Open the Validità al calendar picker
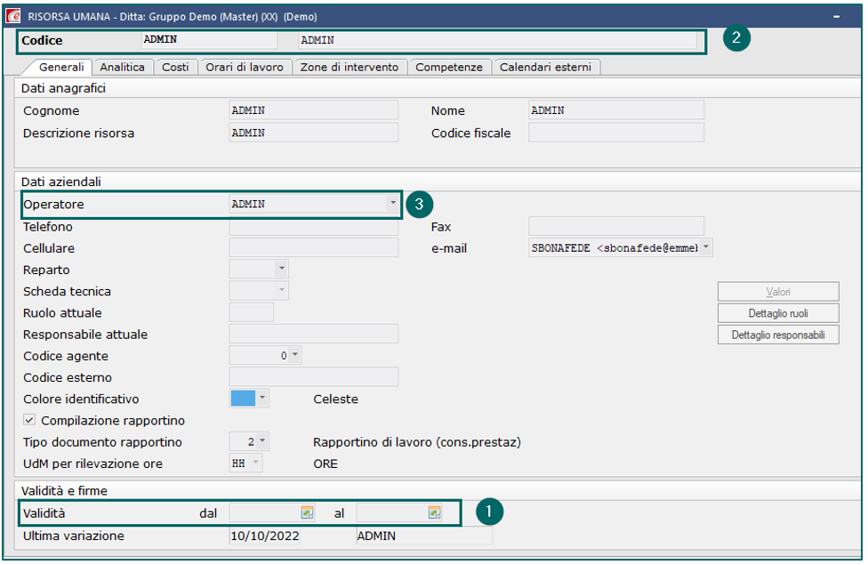The width and height of the screenshot is (868, 565). coord(435,513)
